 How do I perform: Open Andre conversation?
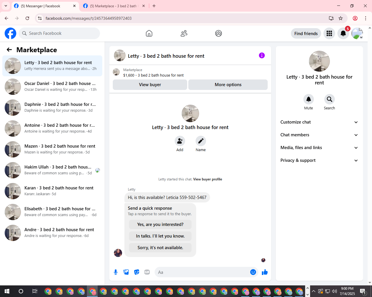point(52,233)
